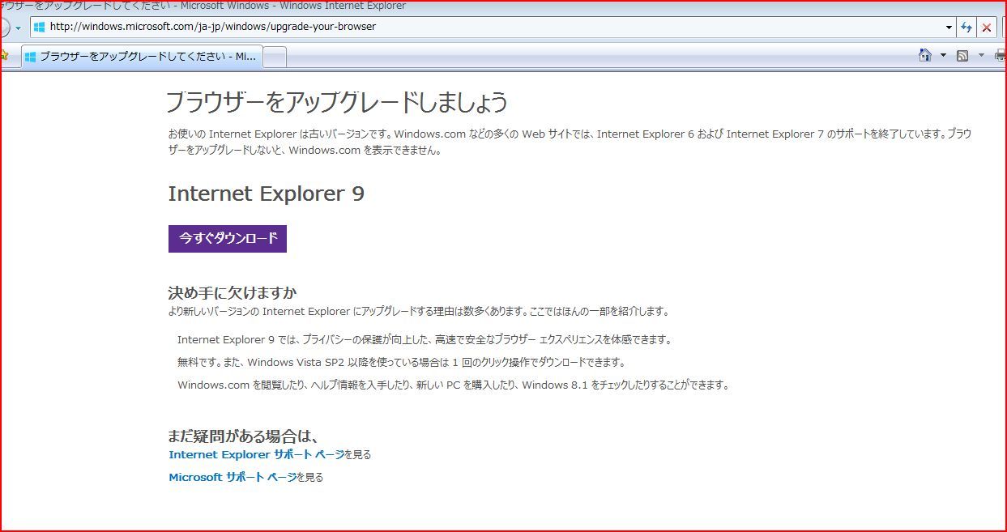Click the line about Windows 8.1 をチェック

[454, 385]
